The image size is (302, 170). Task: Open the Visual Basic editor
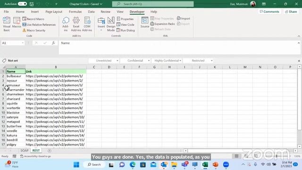[7, 24]
